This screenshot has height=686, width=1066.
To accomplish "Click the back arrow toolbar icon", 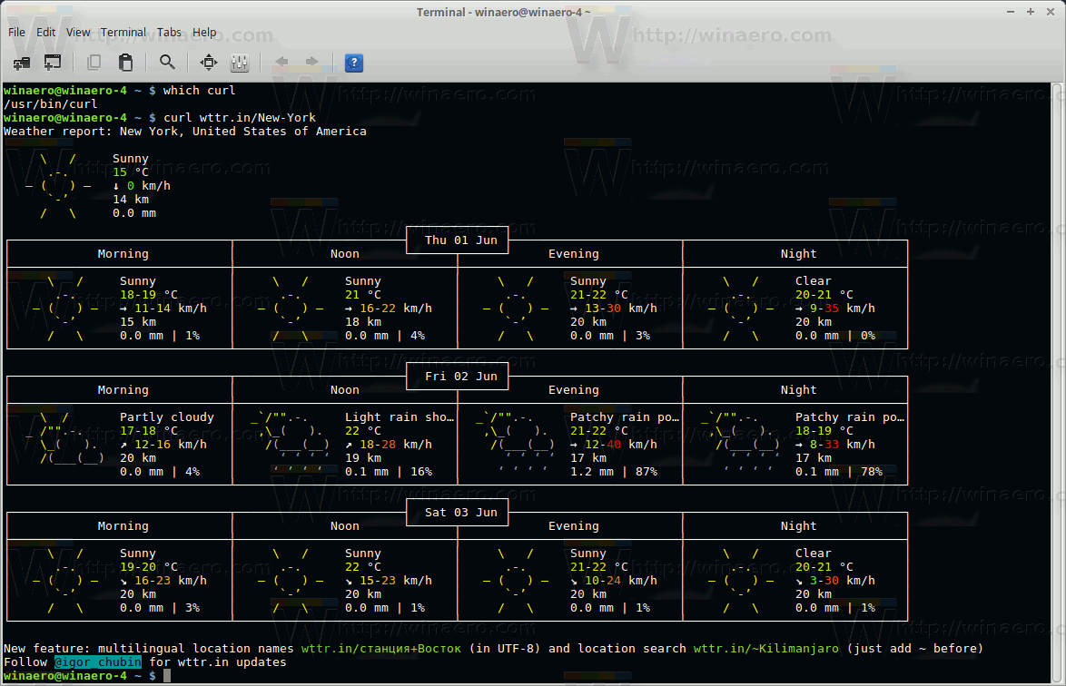I will pyautogui.click(x=283, y=63).
